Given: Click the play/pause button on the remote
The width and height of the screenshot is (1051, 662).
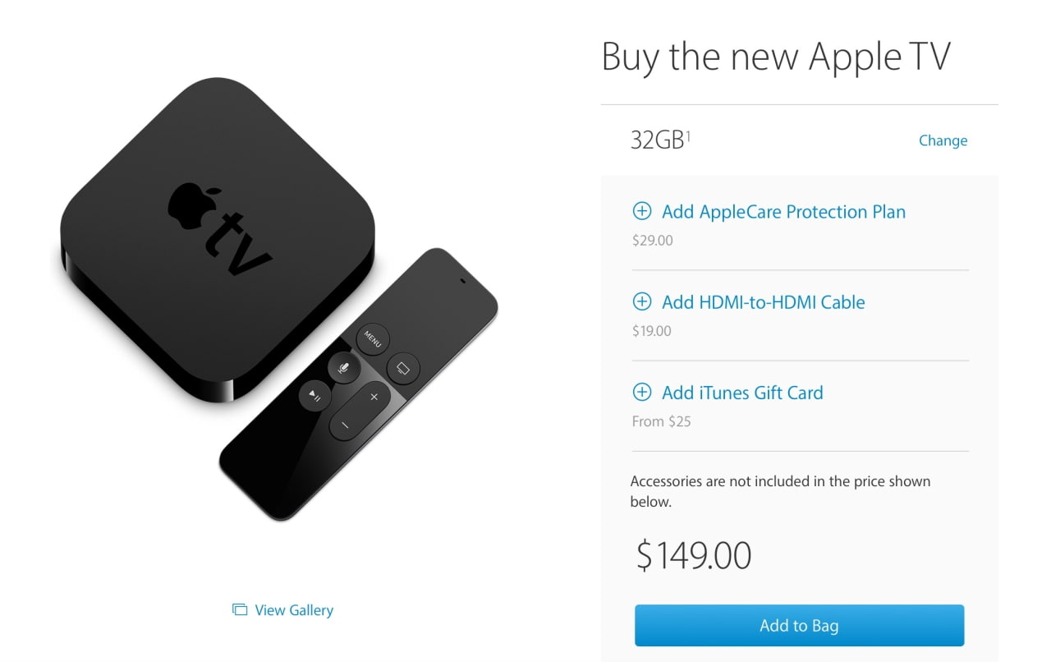Looking at the screenshot, I should point(314,396).
